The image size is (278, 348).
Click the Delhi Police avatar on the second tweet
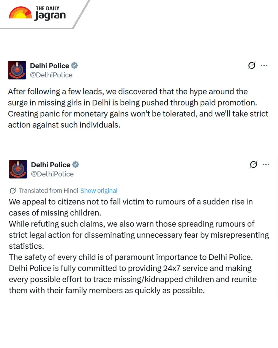pos(18,169)
